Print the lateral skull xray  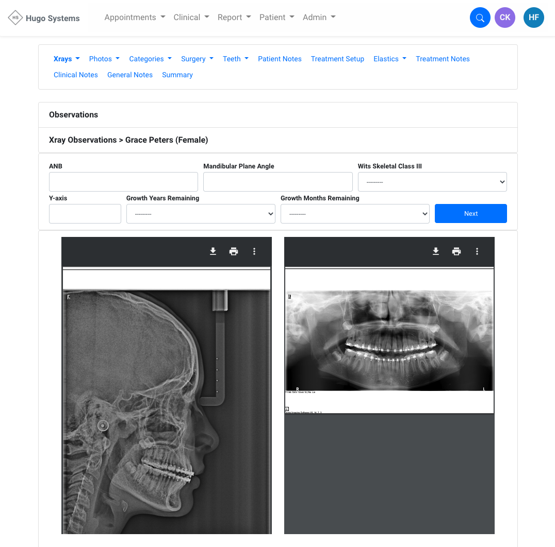[234, 251]
